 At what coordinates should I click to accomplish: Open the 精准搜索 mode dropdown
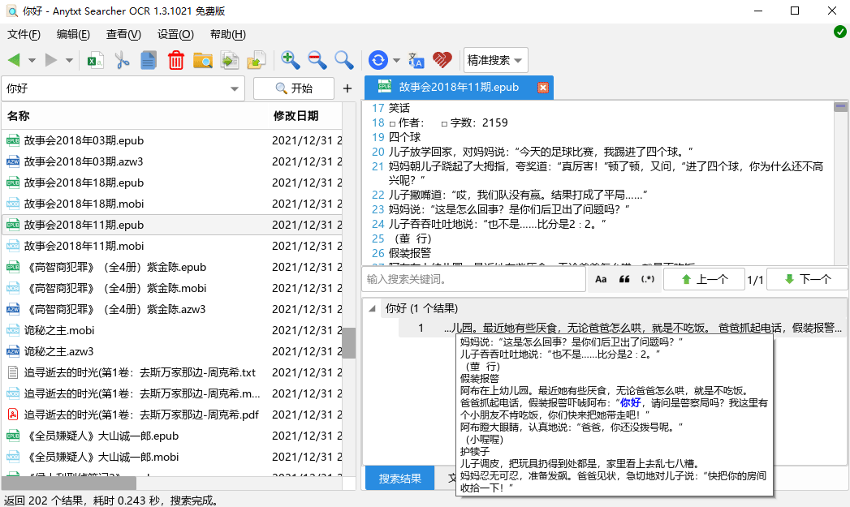(494, 59)
